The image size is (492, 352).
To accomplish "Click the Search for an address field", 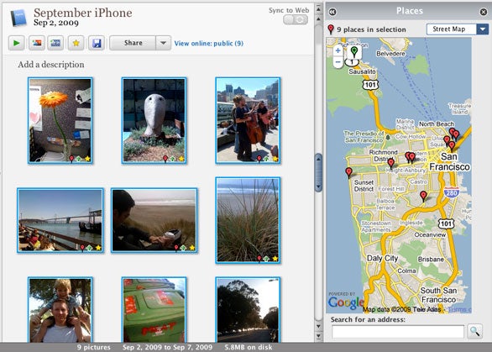I will [x=398, y=332].
